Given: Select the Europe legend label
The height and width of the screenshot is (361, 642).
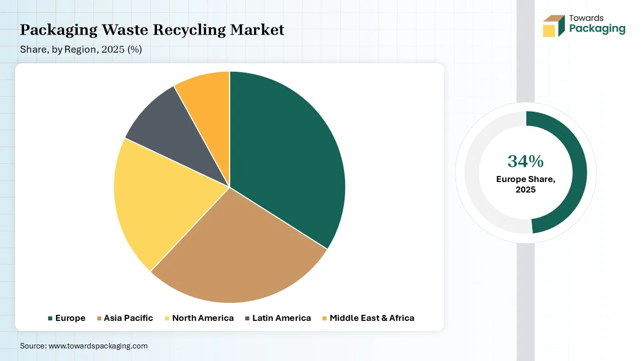Looking at the screenshot, I should (70, 318).
